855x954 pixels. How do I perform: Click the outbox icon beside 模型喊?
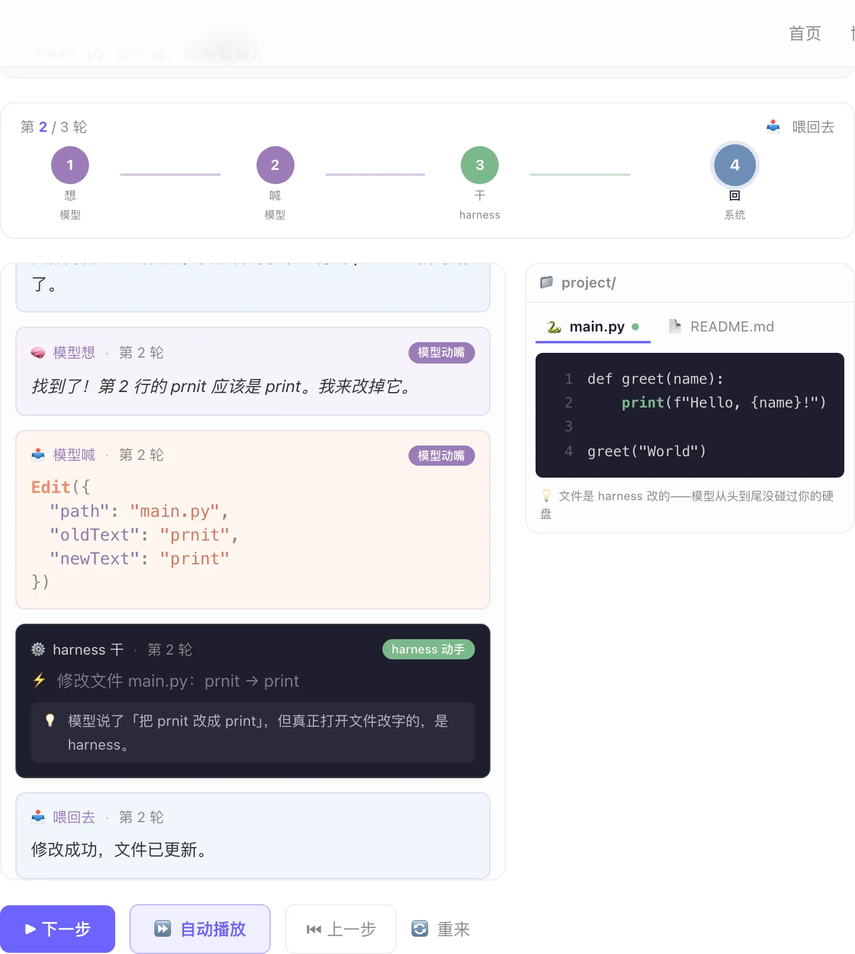pyautogui.click(x=38, y=455)
